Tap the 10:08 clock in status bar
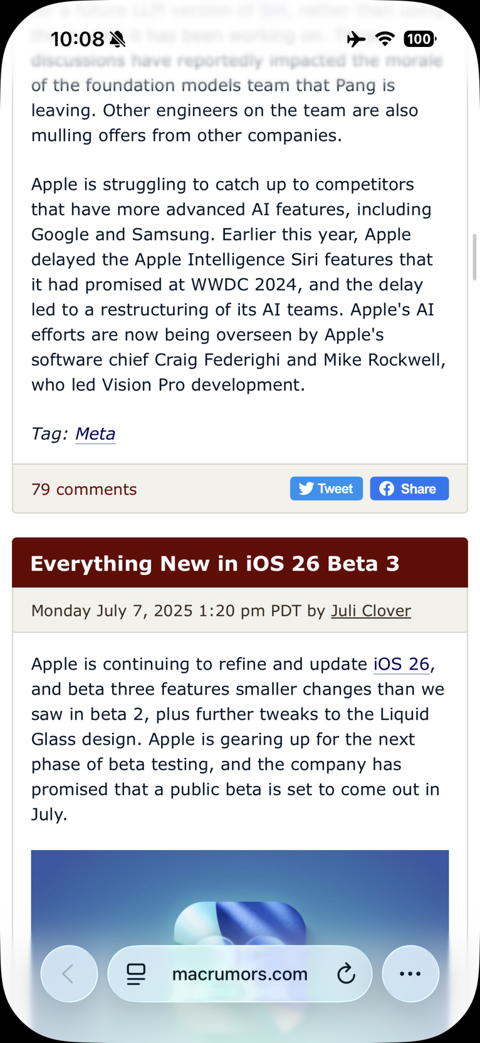 click(x=78, y=39)
